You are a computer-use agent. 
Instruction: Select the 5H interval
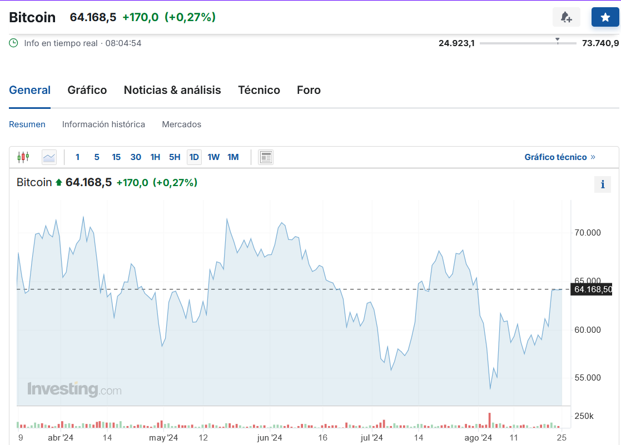pos(175,157)
